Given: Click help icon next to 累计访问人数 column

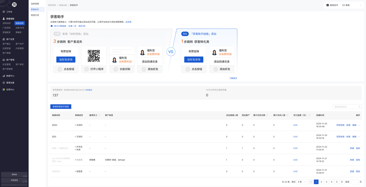Looking at the screenshot, I should [287, 115].
